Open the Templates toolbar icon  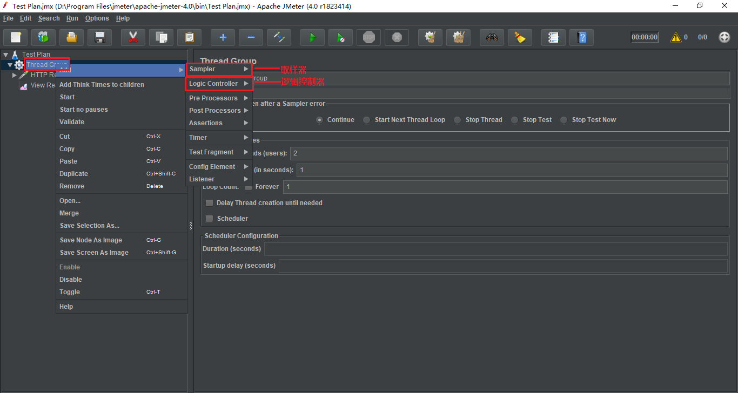(44, 37)
